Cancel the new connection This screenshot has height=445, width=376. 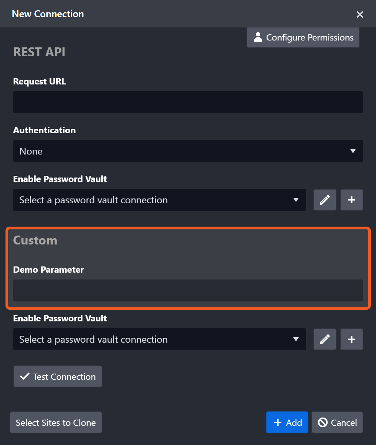click(337, 423)
